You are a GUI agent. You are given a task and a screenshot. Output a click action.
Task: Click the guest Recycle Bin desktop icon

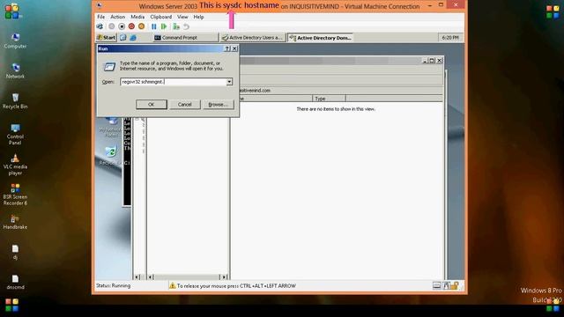tap(111, 155)
